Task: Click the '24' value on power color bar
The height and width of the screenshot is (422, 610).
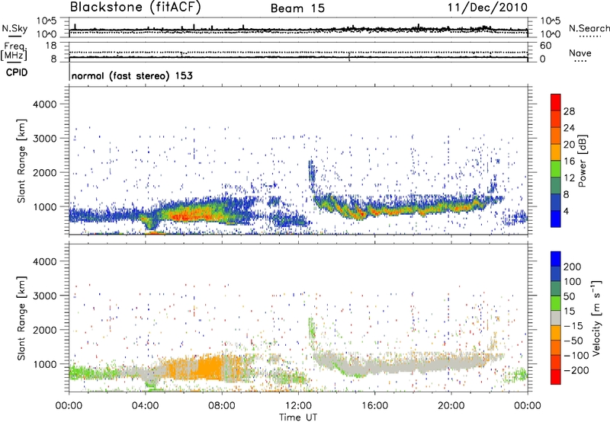Action: [569, 128]
